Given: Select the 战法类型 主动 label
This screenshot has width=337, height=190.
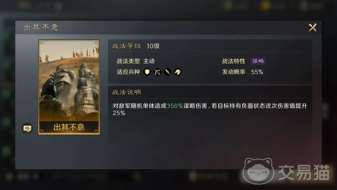Looking at the screenshot, I should click(x=136, y=61).
